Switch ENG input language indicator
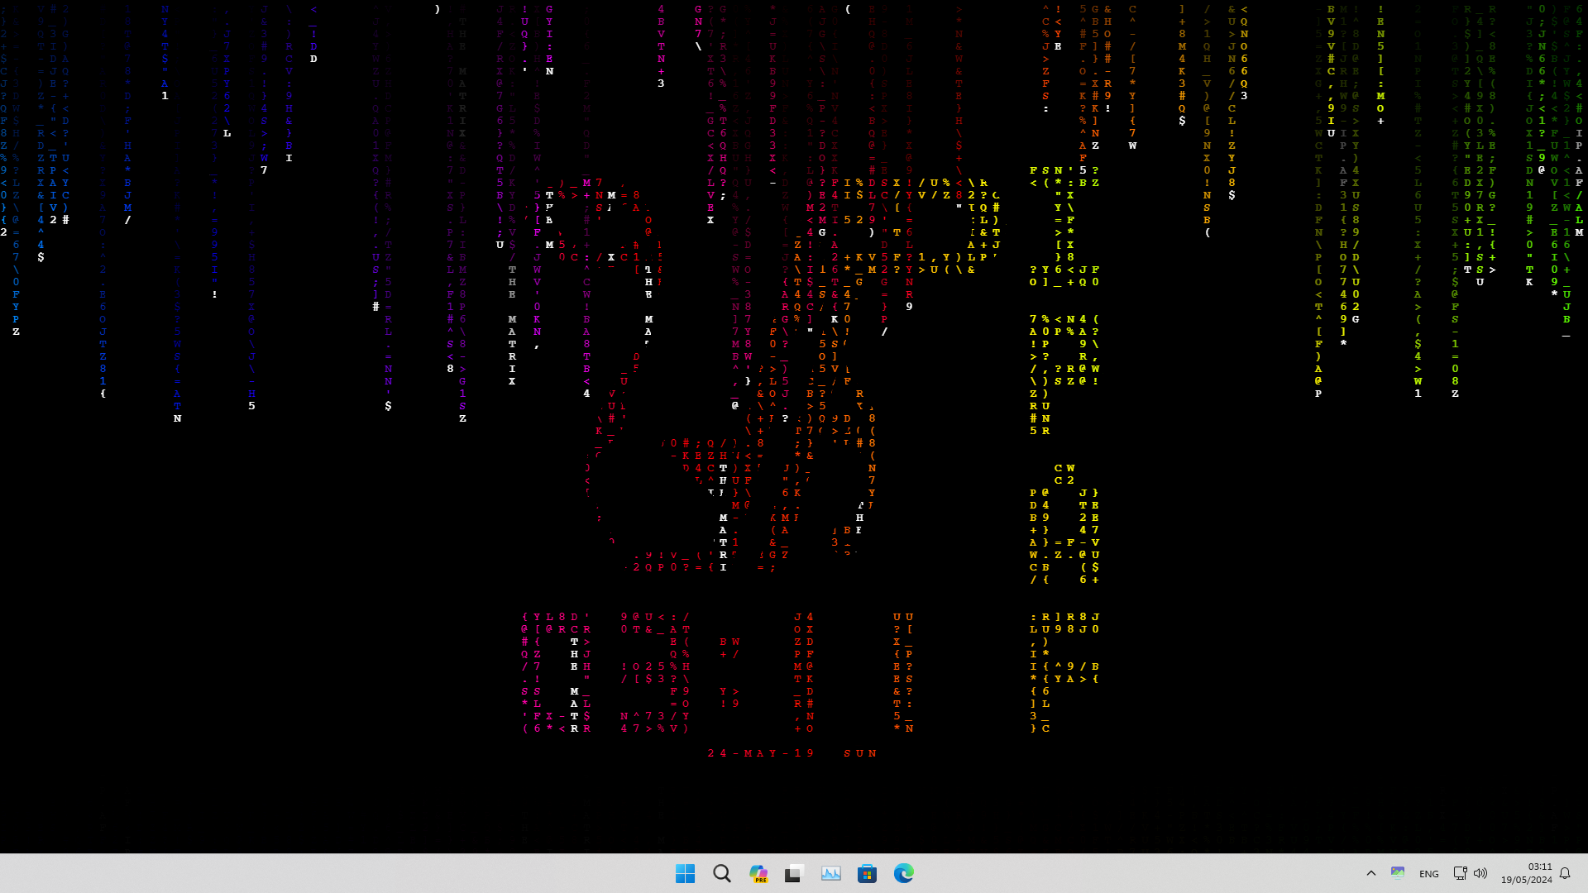Viewport: 1588px width, 893px height. coord(1428,873)
